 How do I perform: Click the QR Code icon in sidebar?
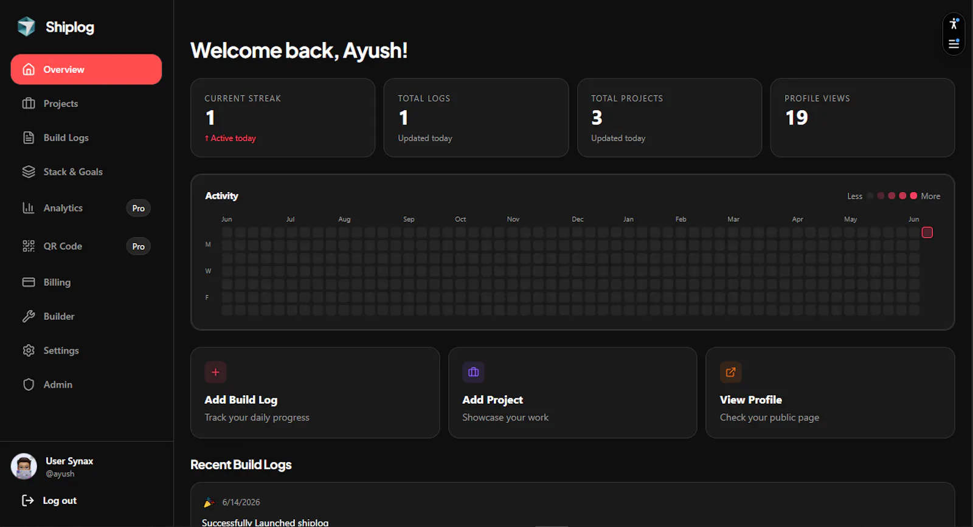(x=29, y=246)
